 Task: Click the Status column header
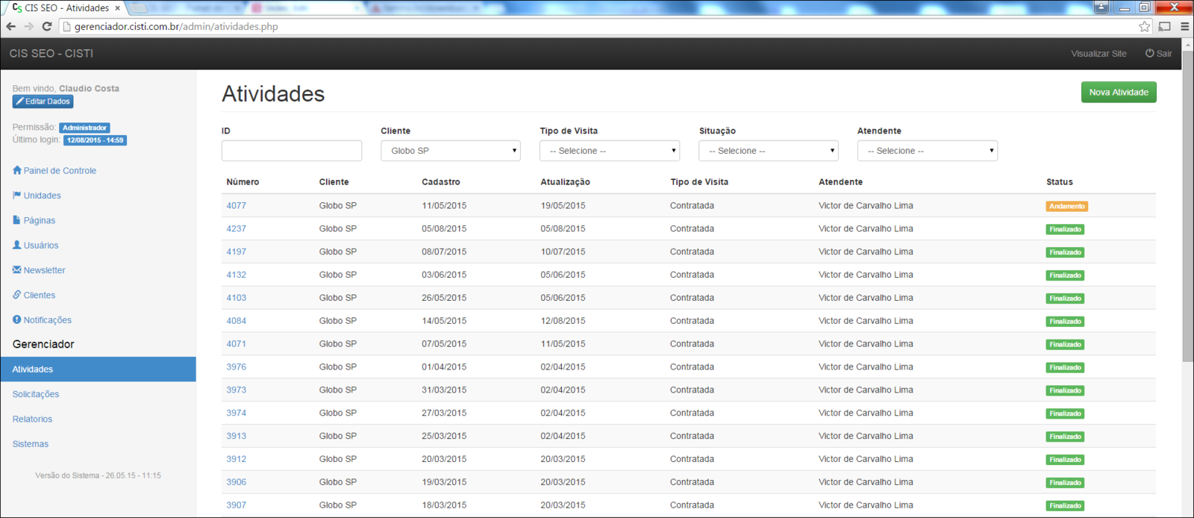pyautogui.click(x=1059, y=182)
